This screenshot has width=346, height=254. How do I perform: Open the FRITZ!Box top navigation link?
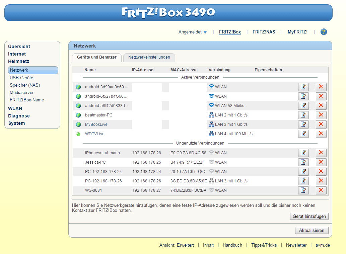tap(230, 32)
